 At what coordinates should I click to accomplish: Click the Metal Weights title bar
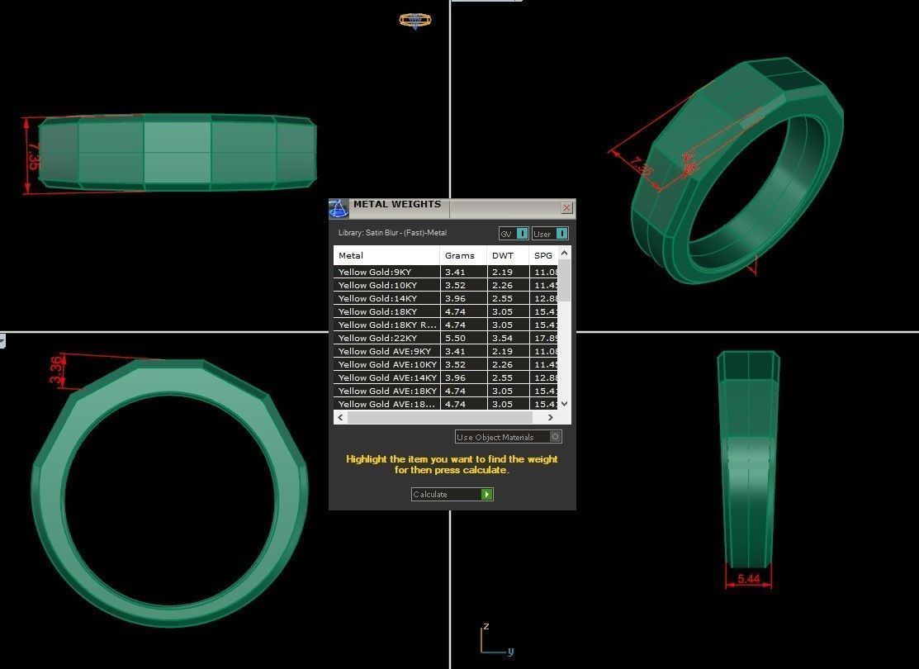click(x=452, y=208)
